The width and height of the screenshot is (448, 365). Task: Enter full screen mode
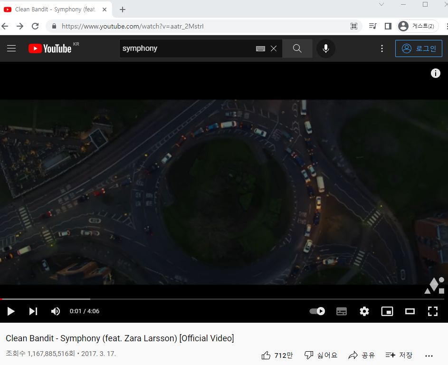[433, 311]
